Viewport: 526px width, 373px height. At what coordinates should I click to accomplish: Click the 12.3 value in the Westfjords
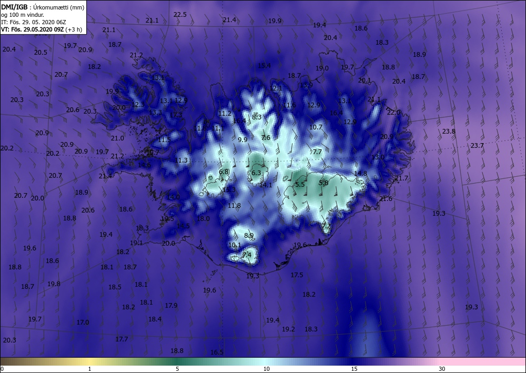(x=138, y=105)
